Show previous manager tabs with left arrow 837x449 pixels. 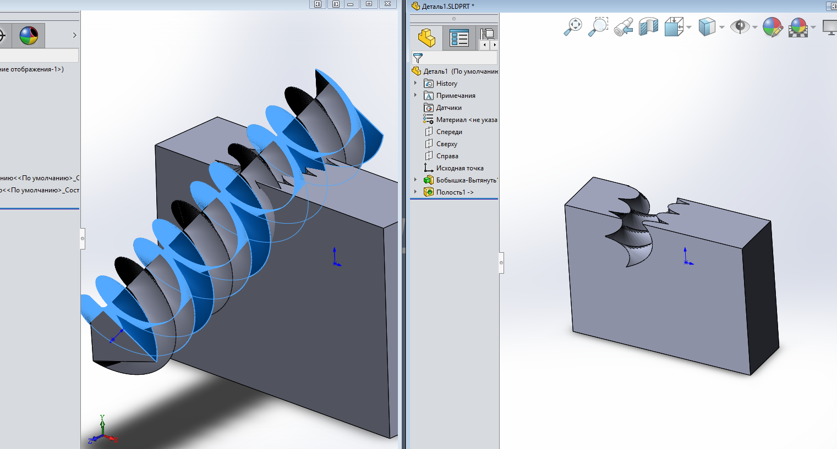[x=484, y=45]
